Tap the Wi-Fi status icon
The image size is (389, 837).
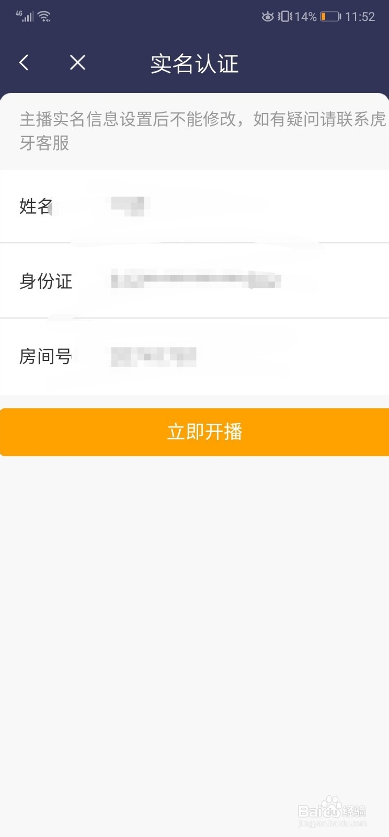44,16
